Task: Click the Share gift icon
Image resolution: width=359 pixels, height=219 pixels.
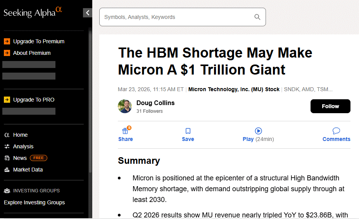Action: pyautogui.click(x=125, y=131)
